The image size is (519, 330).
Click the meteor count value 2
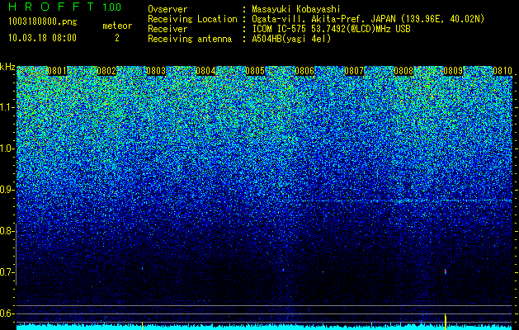pos(117,38)
